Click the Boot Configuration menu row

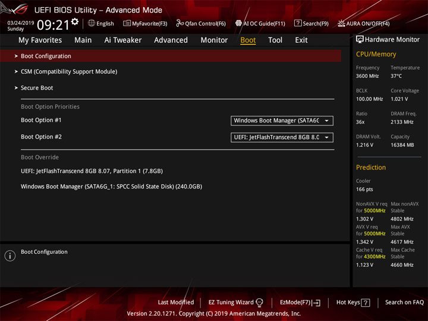[x=171, y=56]
